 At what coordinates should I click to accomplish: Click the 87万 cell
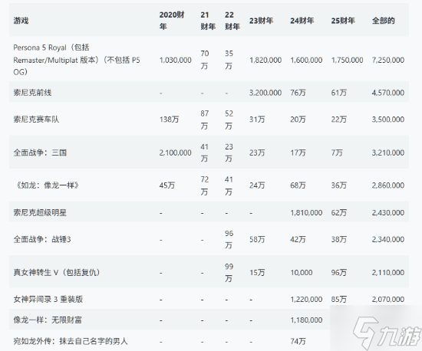(x=205, y=120)
